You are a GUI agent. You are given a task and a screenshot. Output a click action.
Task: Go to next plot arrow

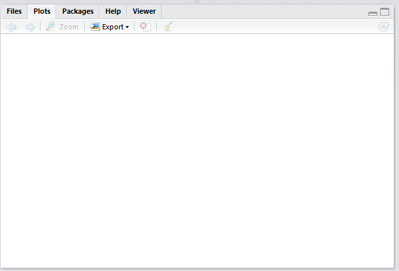(x=30, y=27)
